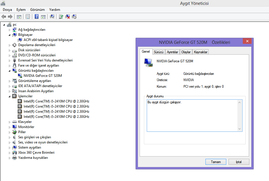Screen dimensions: 269x181
Task: Click the printer icon for Yazdırma kuyrukları
Action: (x=15, y=158)
